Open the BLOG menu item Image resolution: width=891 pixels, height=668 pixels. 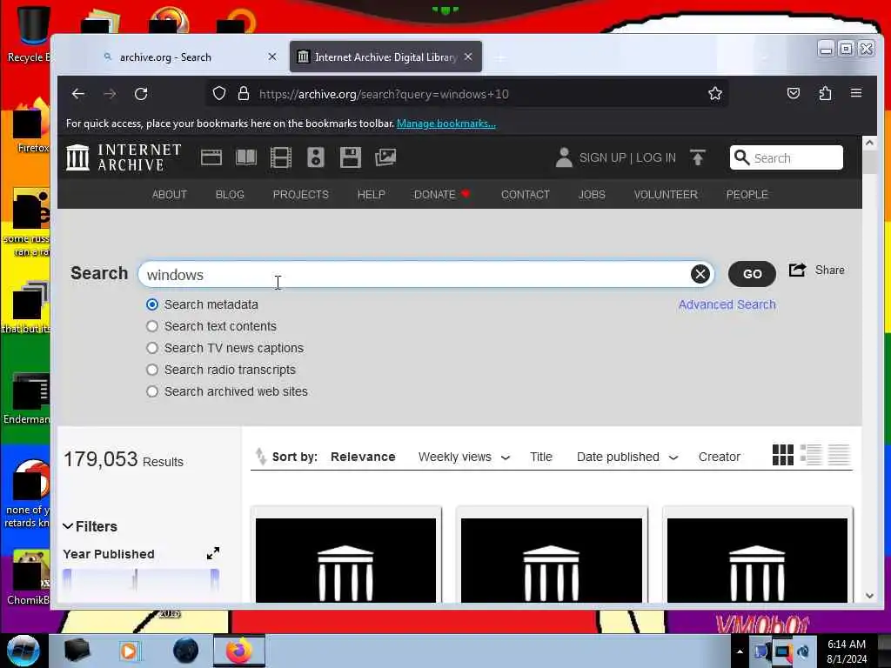230,195
